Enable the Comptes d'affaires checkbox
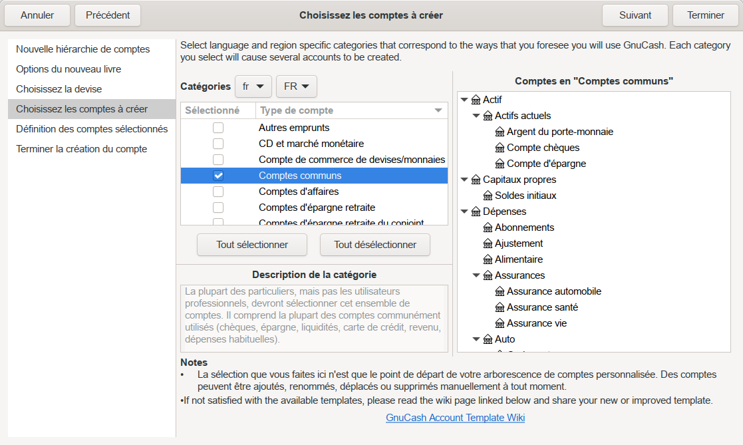The width and height of the screenshot is (743, 445). click(x=218, y=192)
